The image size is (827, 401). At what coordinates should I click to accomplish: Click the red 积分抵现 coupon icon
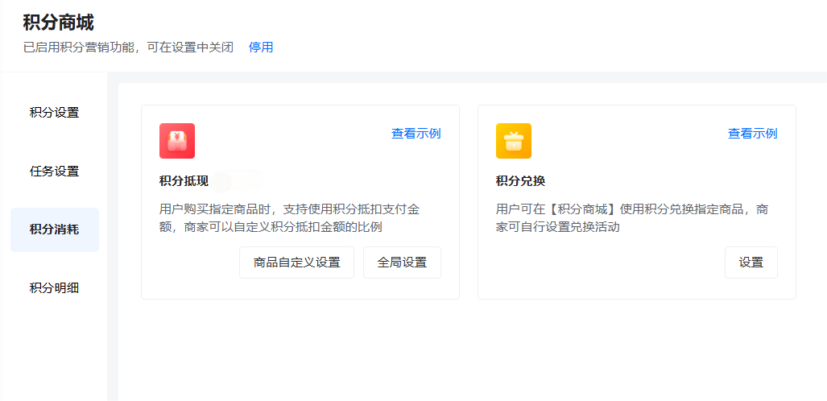(x=177, y=141)
